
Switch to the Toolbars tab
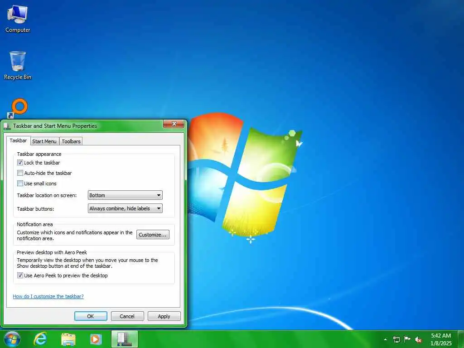coord(71,141)
